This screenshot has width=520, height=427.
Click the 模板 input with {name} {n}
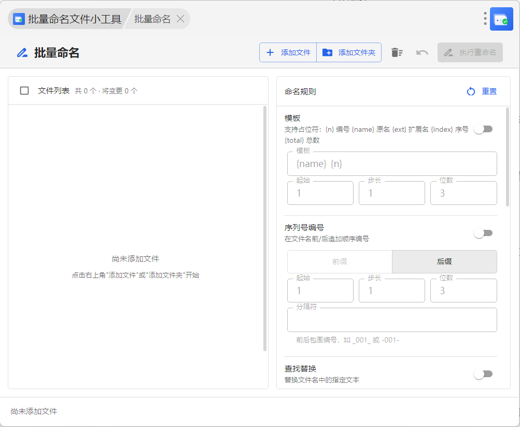[392, 163]
